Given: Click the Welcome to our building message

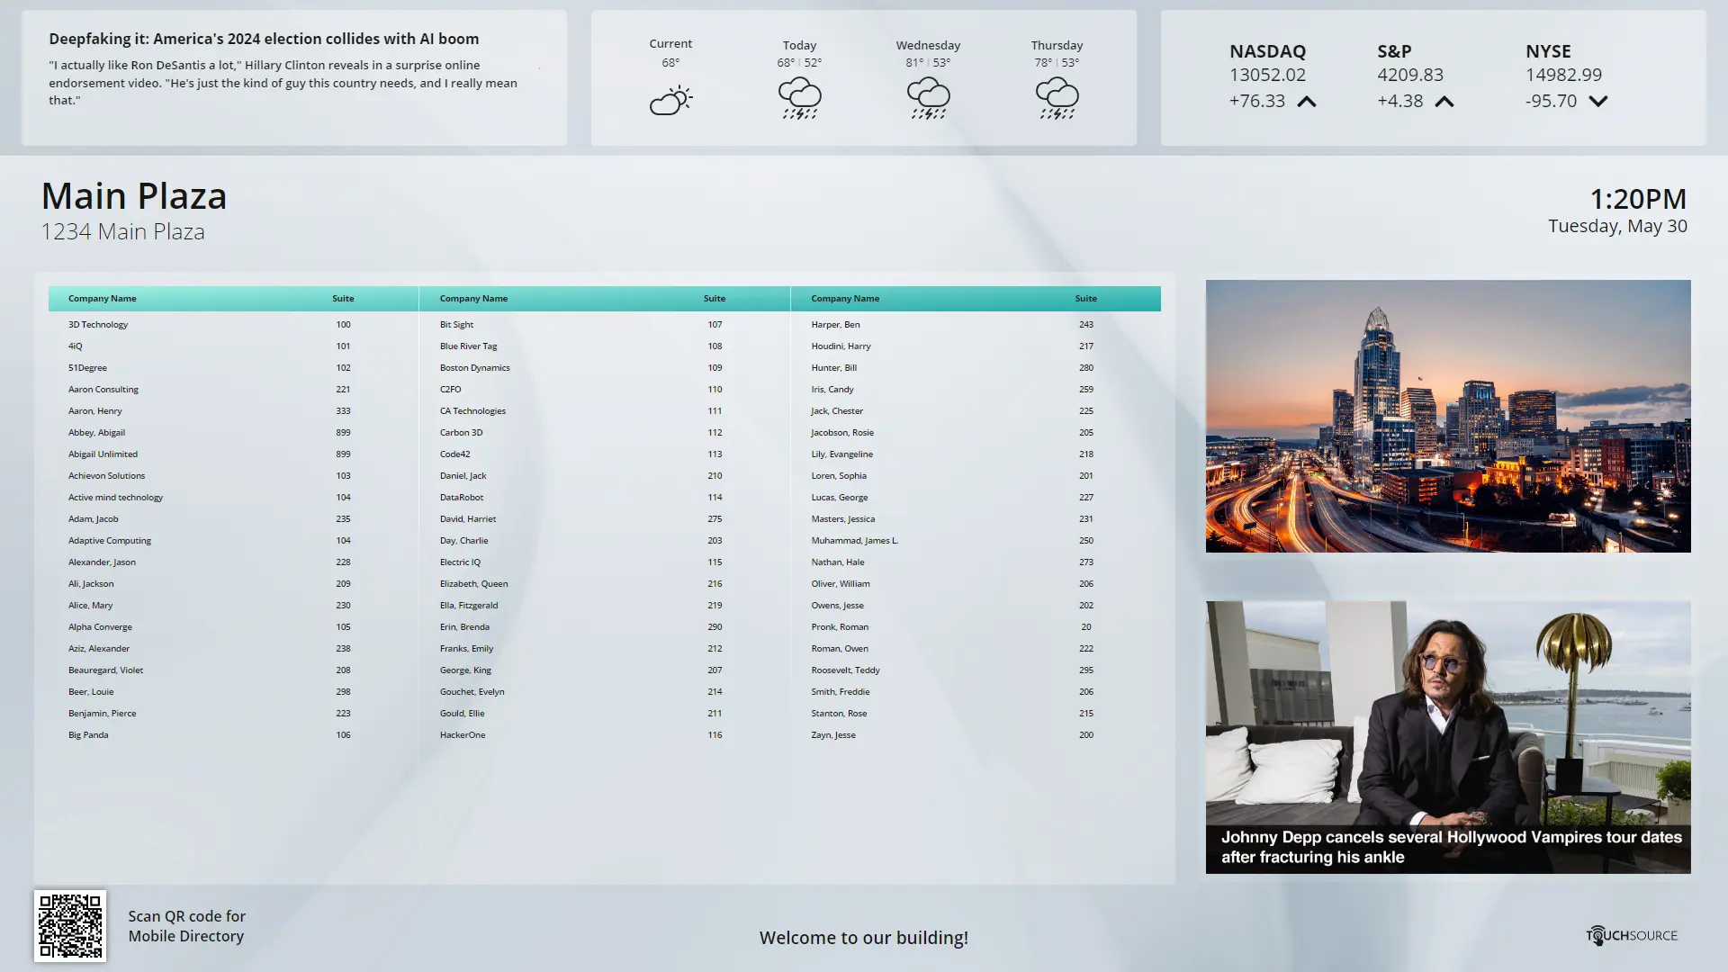Looking at the screenshot, I should click(864, 938).
